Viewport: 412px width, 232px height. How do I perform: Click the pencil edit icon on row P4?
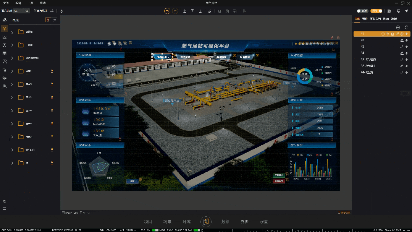[402, 53]
